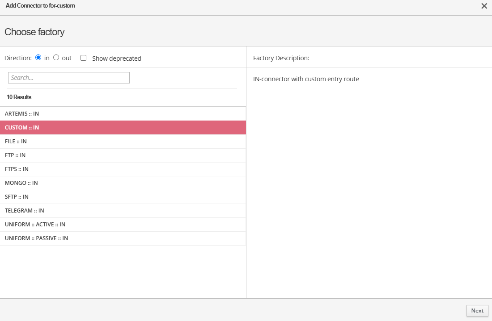Select UNIFORM :: ACTIVE :: IN factory
Screen dimensions: 492x321
pos(35,225)
